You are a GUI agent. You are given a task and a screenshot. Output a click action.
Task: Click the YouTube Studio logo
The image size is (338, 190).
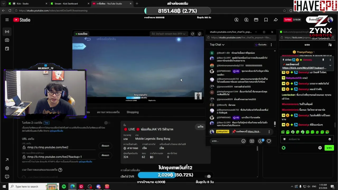(22, 20)
